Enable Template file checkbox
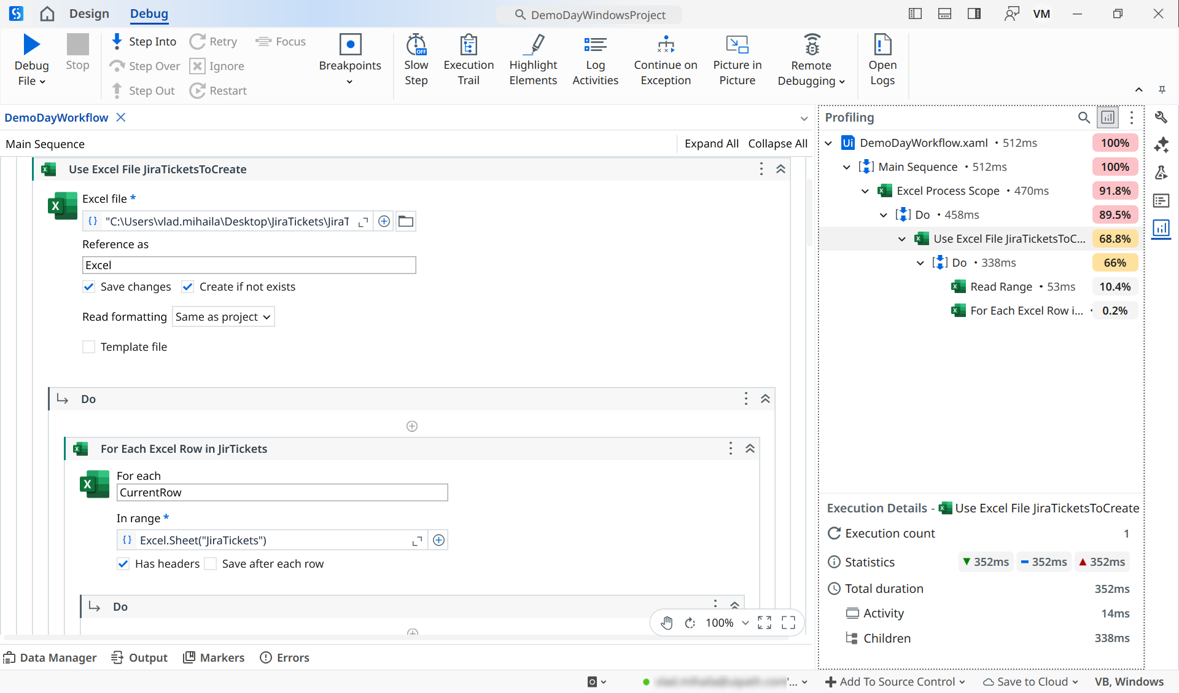 point(89,347)
